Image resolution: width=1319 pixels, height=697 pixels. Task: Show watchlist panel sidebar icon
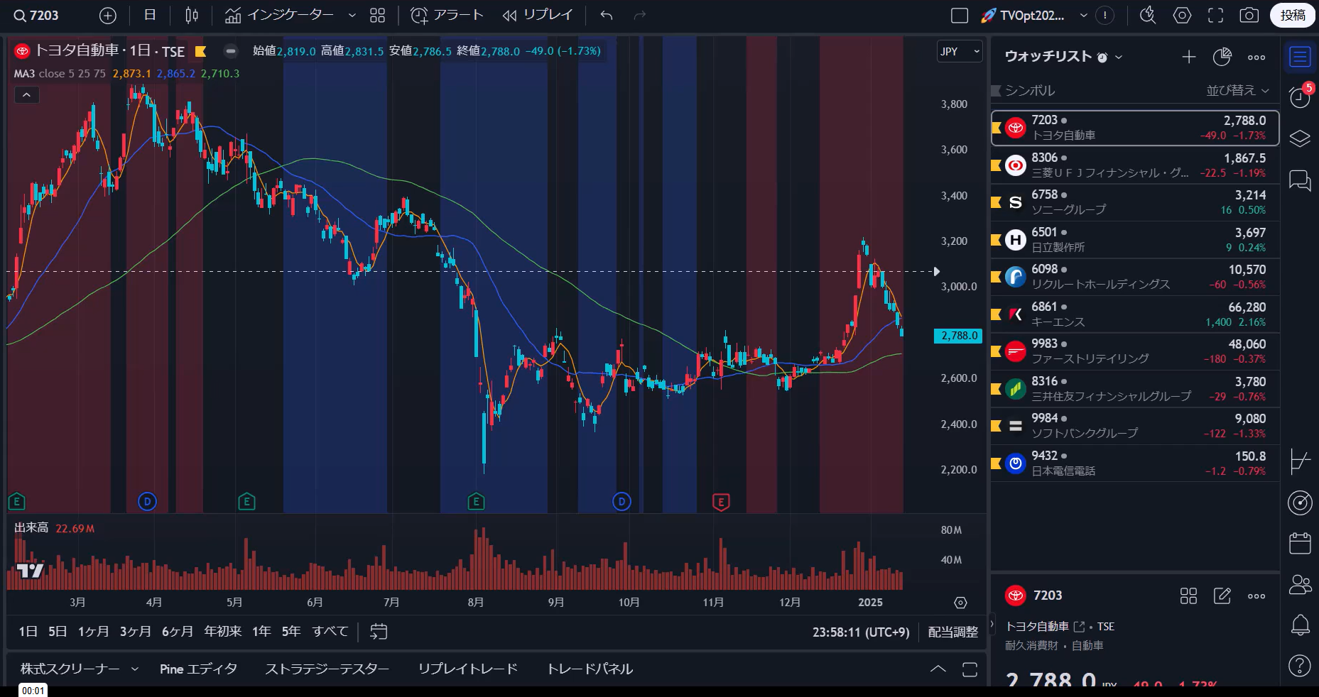1300,57
